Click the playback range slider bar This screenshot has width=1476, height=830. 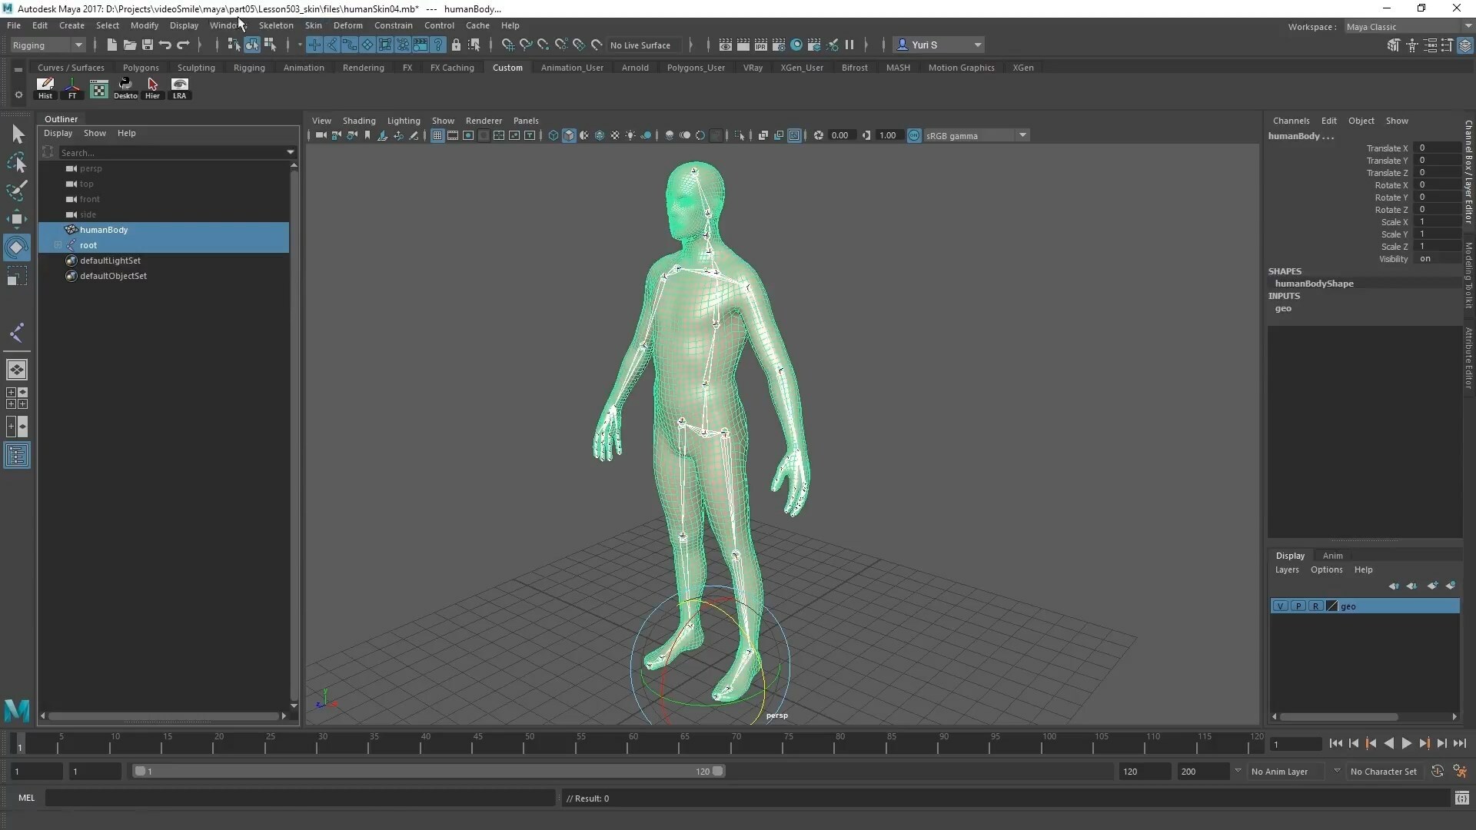coord(429,771)
